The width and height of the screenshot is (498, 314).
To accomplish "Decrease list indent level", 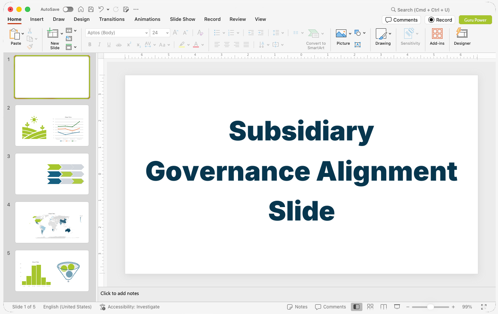I will (251, 33).
